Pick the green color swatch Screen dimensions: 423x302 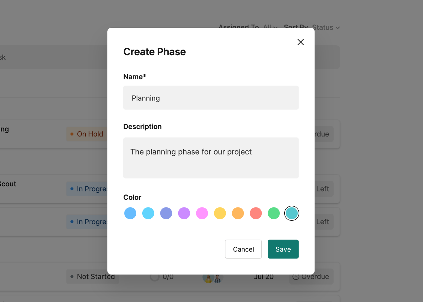point(274,213)
